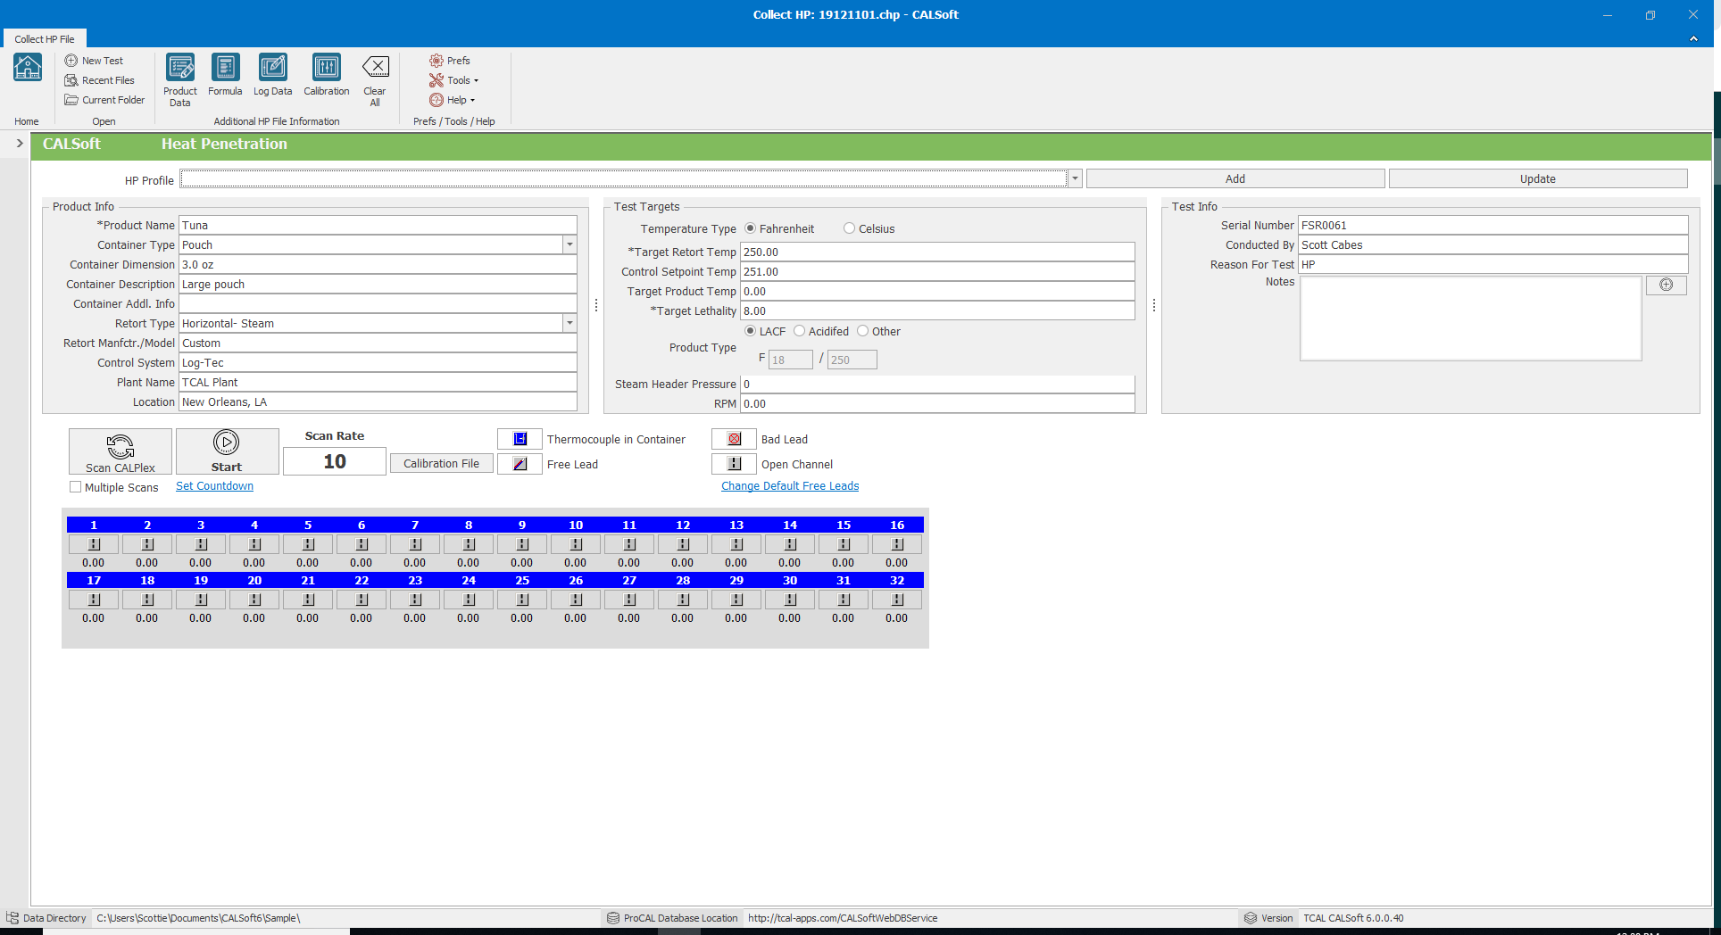This screenshot has width=1721, height=935.
Task: Toggle channel 16 lead state button
Action: [x=897, y=544]
